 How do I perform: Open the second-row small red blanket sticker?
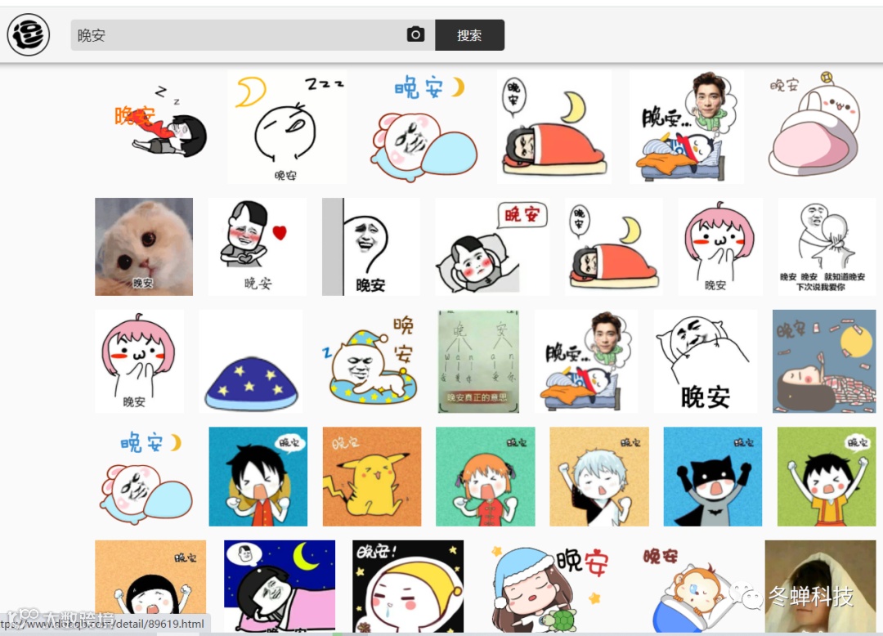point(614,247)
